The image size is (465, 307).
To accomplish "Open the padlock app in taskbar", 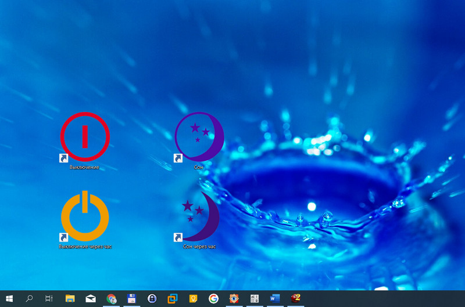I will pos(152,298).
